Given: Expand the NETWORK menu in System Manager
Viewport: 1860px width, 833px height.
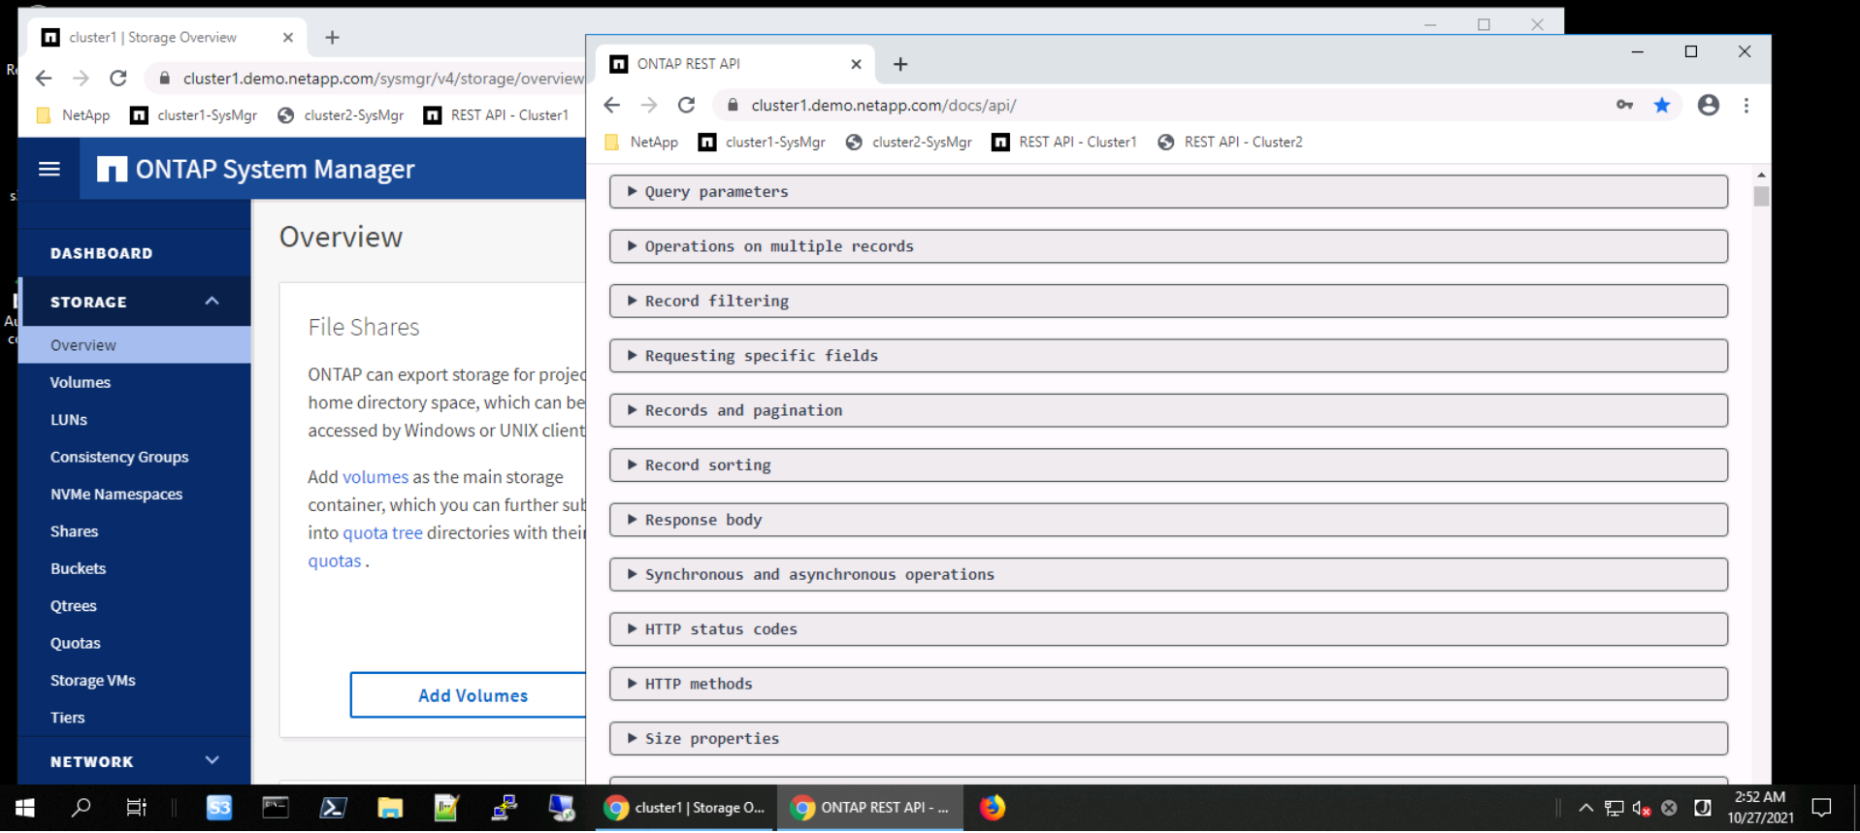Looking at the screenshot, I should click(212, 761).
